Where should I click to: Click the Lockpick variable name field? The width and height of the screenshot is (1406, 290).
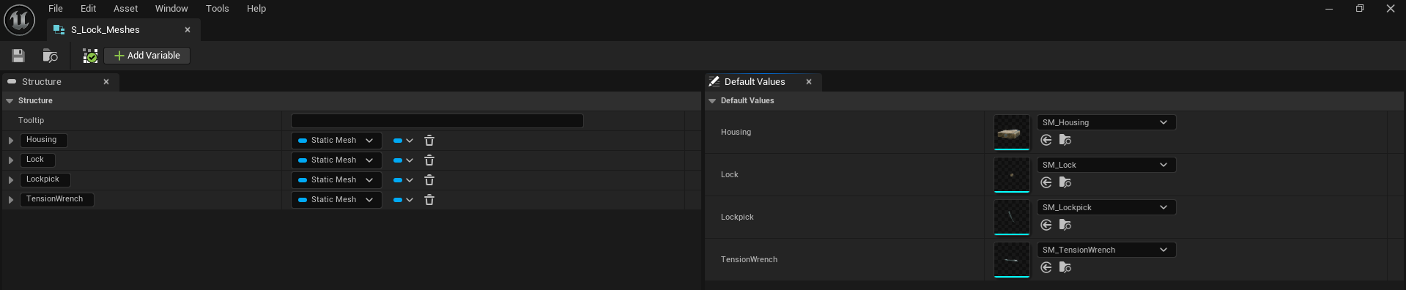(x=45, y=179)
